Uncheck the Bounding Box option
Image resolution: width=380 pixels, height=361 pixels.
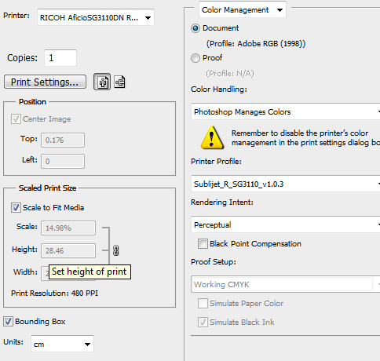(8, 321)
